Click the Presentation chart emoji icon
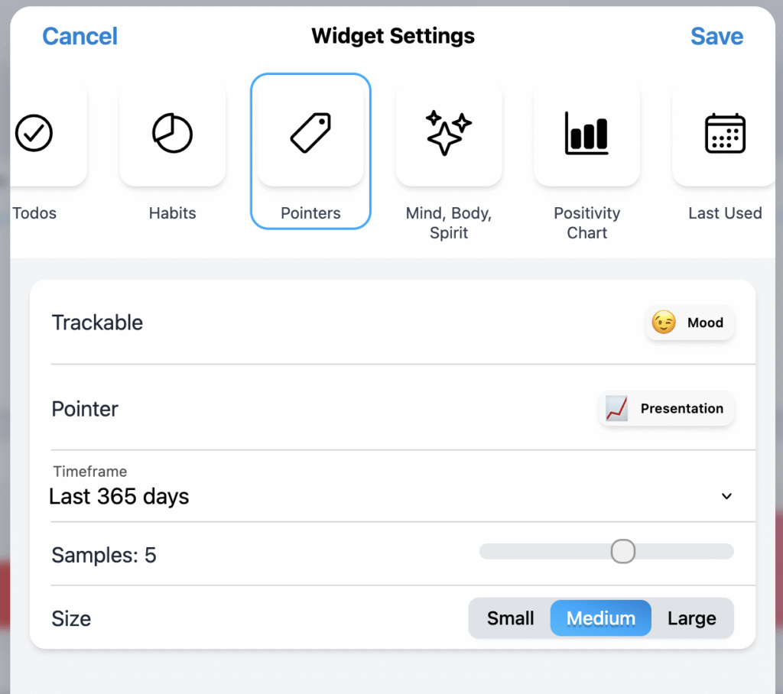Viewport: 783px width, 694px height. pyautogui.click(x=617, y=408)
